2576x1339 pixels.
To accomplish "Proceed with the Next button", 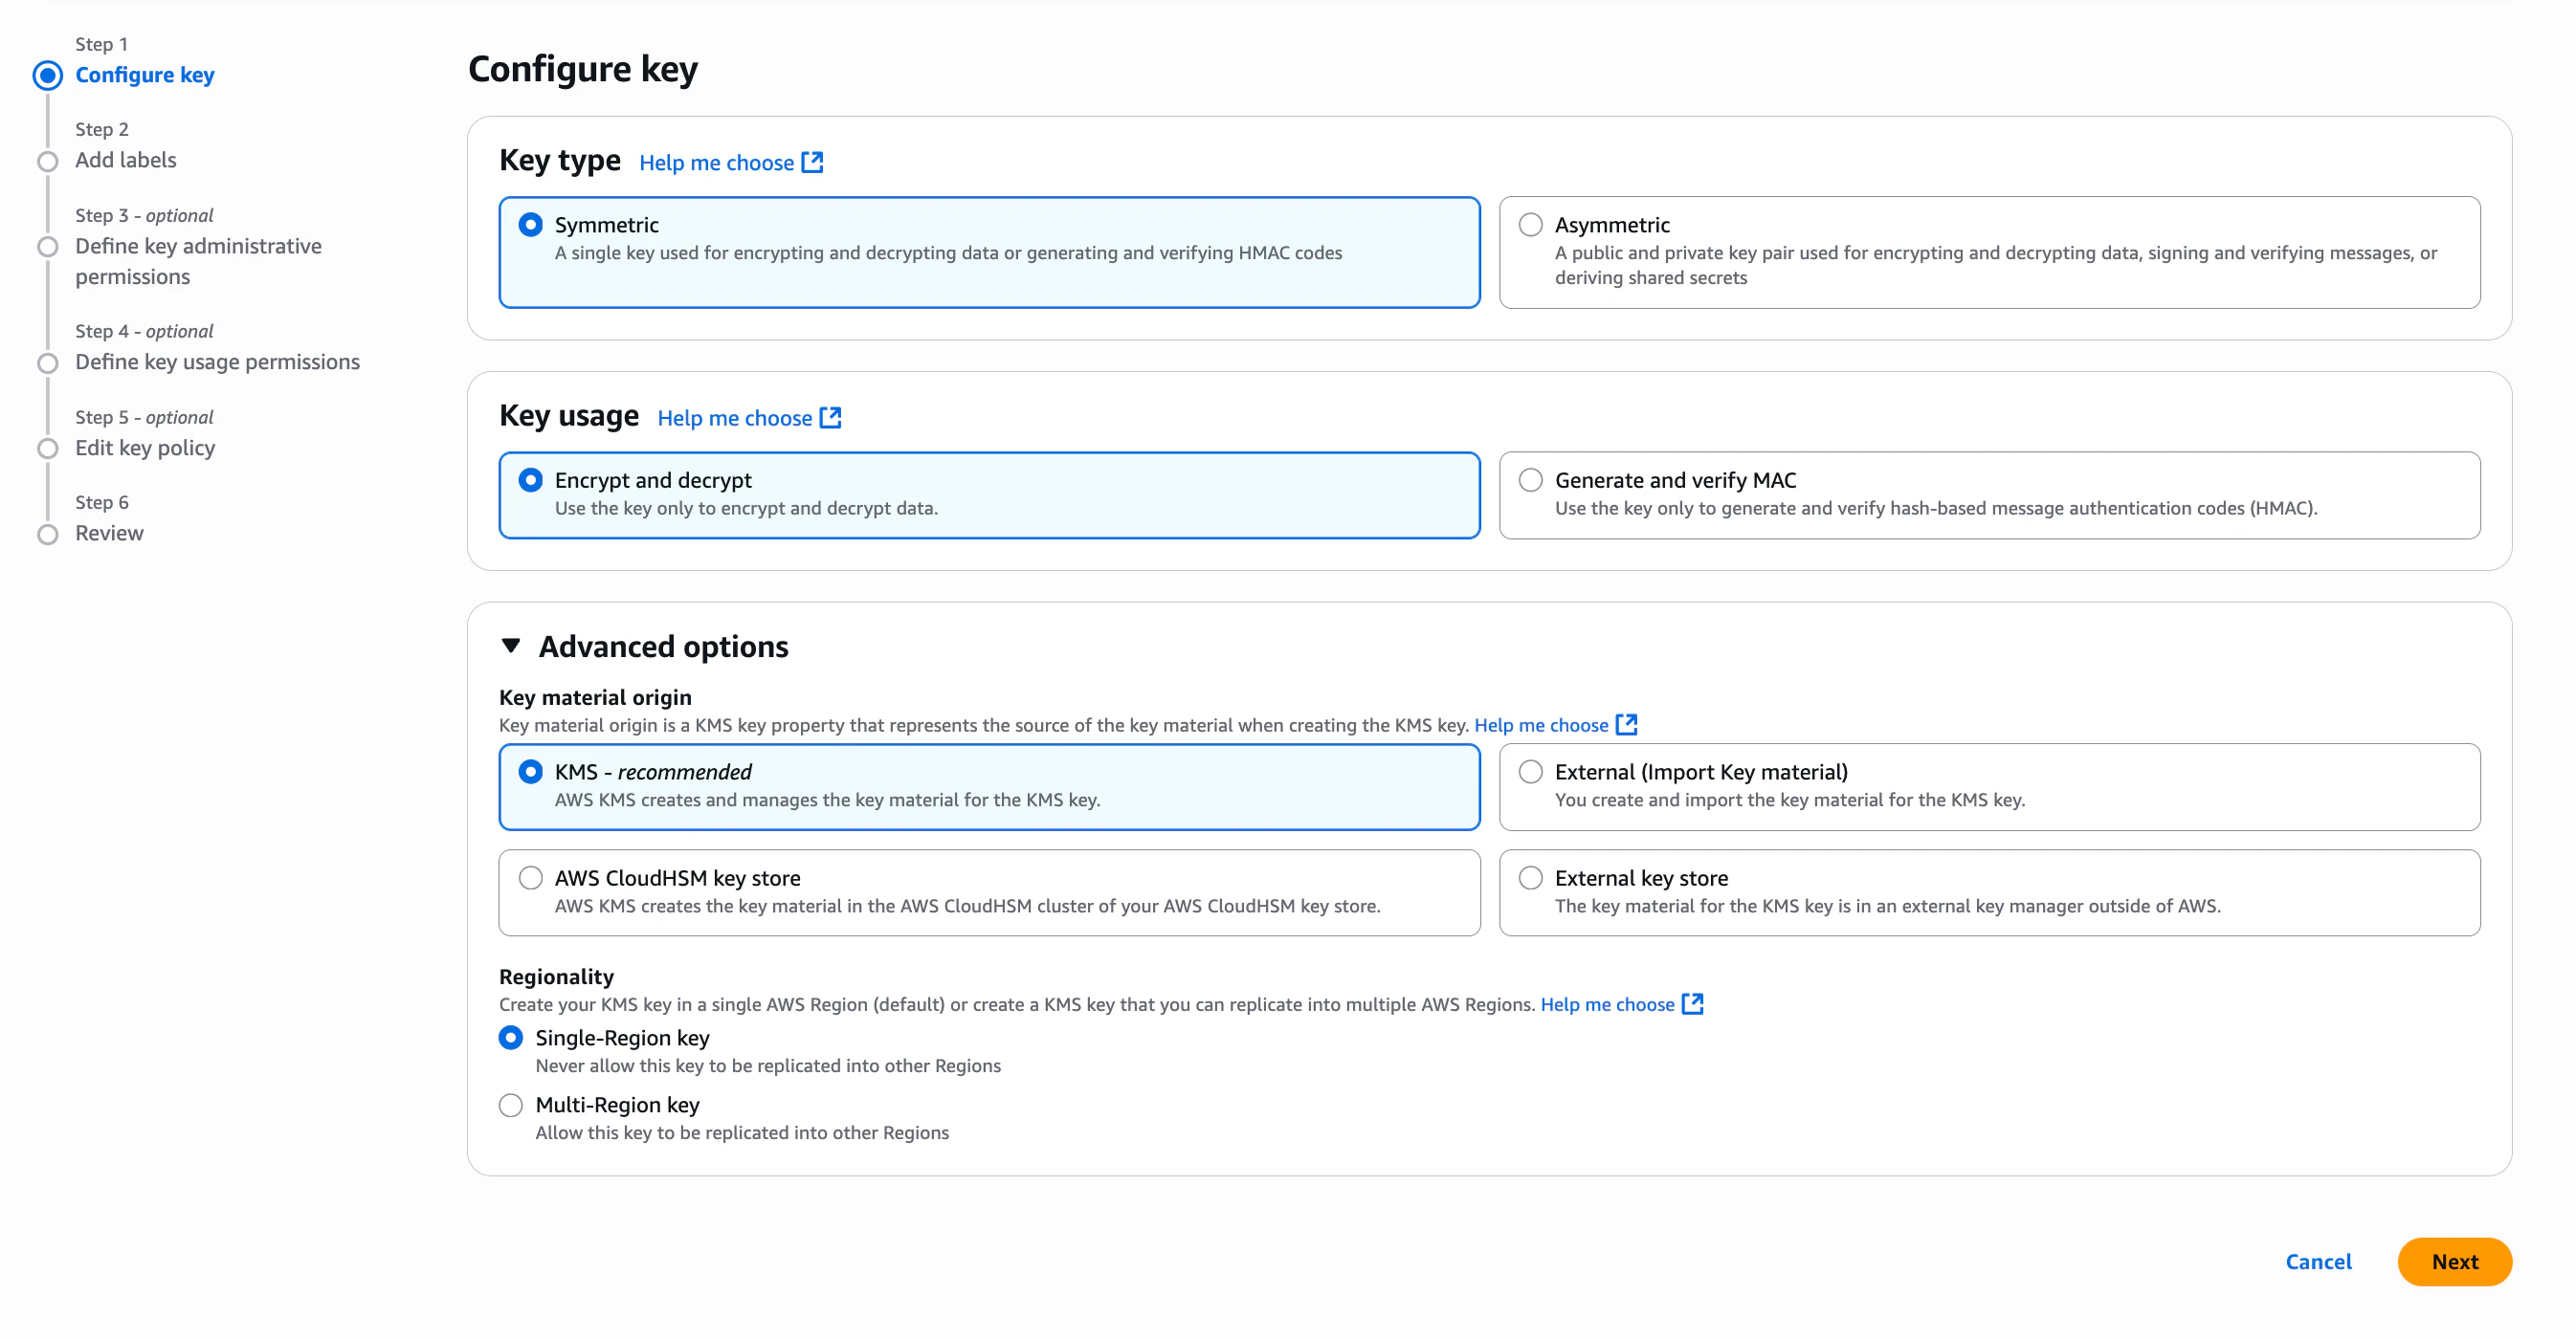I will (2456, 1262).
